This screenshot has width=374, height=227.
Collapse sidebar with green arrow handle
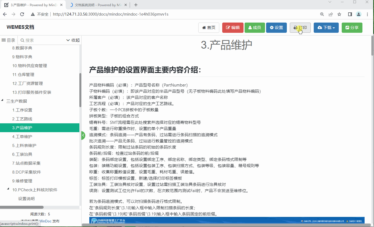[83, 135]
